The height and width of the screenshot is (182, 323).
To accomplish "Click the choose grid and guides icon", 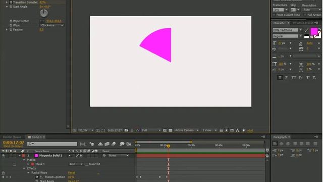I will click(x=97, y=130).
